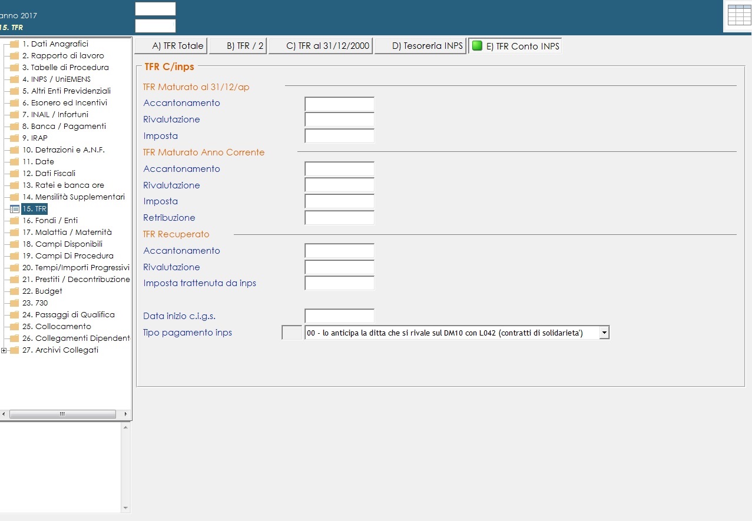
Task: Open the Tipo pagamento inps dropdown
Action: [604, 333]
